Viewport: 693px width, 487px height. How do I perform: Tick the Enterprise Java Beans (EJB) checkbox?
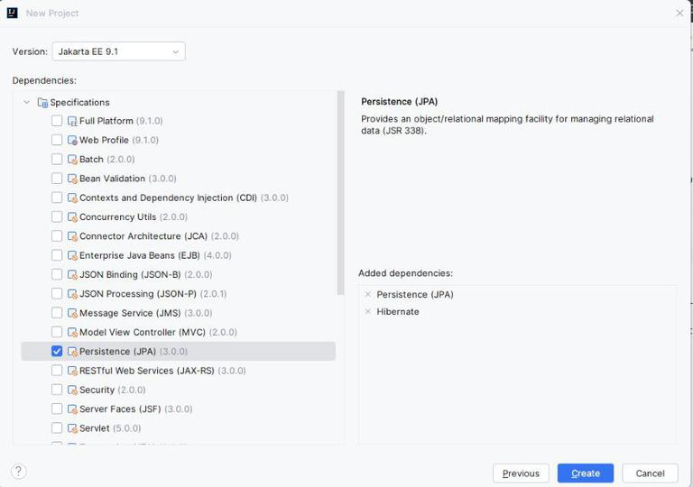[57, 255]
